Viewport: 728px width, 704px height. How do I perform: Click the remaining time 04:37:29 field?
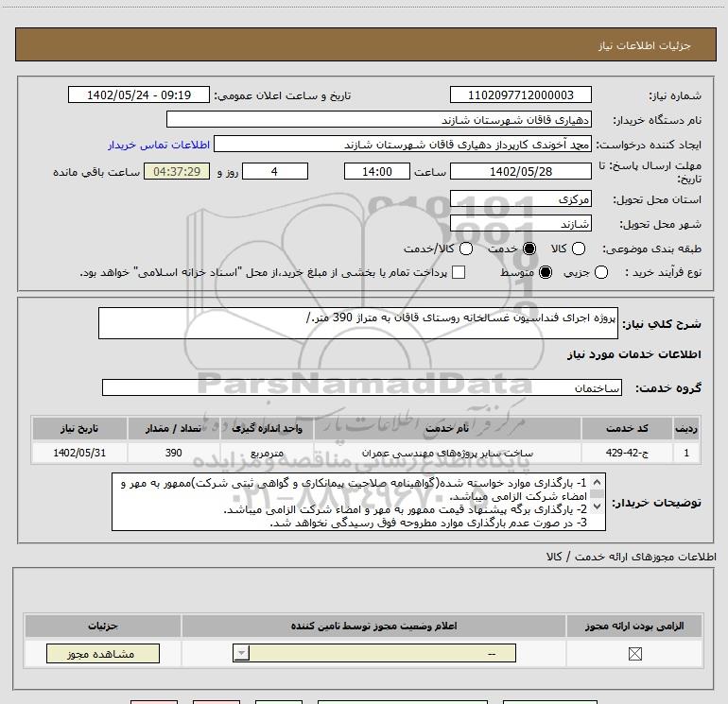[x=177, y=171]
